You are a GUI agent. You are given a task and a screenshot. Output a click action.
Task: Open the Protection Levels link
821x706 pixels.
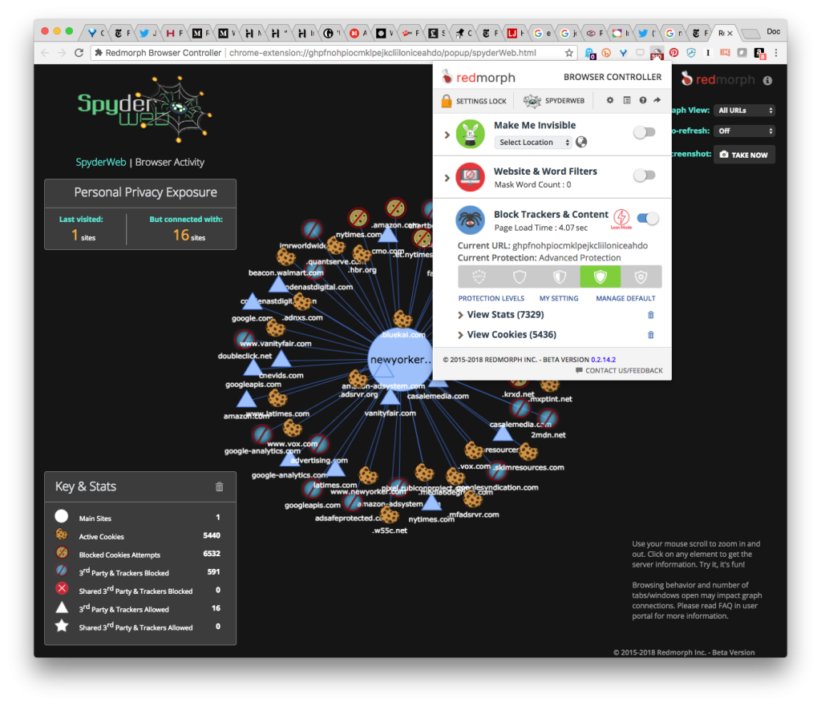[491, 298]
